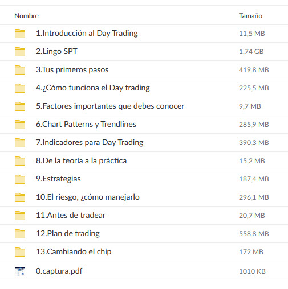Sort list by Nombre column header

[27, 16]
